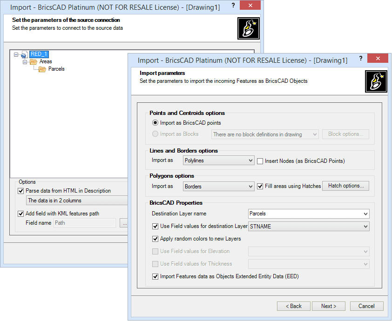Click the Areas folder icon
392x321 pixels.
tap(33, 62)
